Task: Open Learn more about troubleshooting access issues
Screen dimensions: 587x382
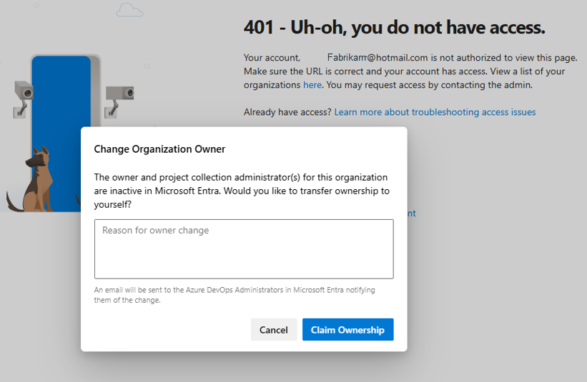Action: pos(435,112)
